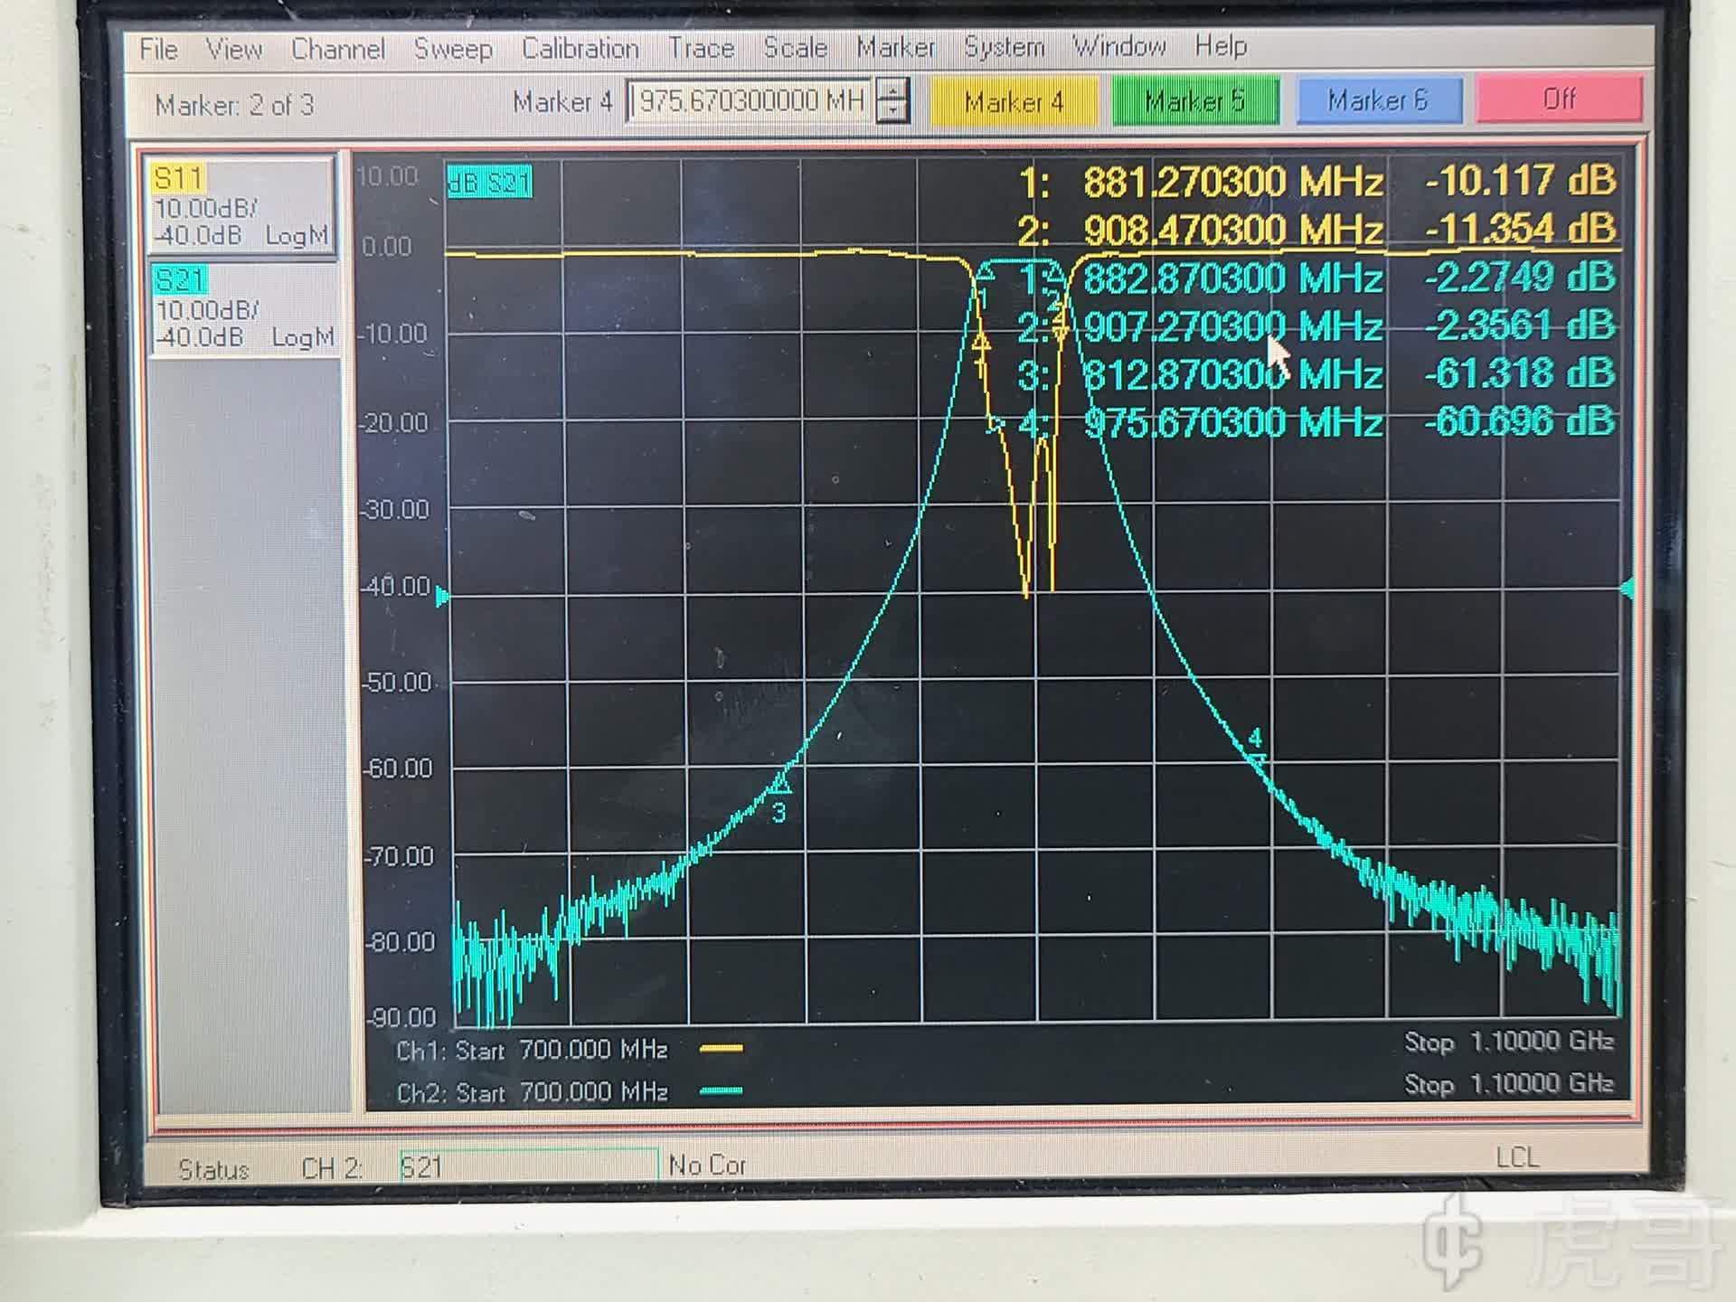1736x1302 pixels.
Task: Open the Marker menu
Action: click(x=894, y=47)
